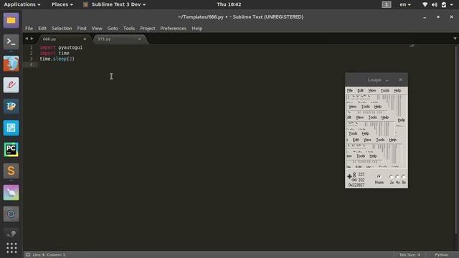Image resolution: width=459 pixels, height=258 pixels.
Task: Show all applications grid
Action: coord(11,248)
